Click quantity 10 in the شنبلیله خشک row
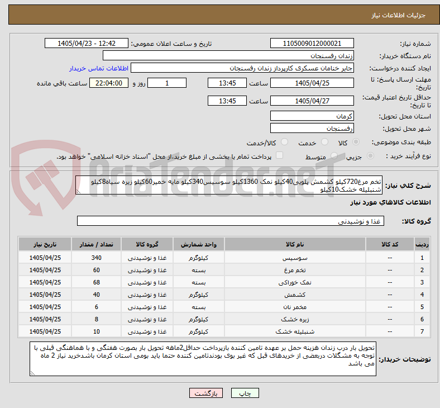This screenshot has height=408, width=440. pos(96,331)
